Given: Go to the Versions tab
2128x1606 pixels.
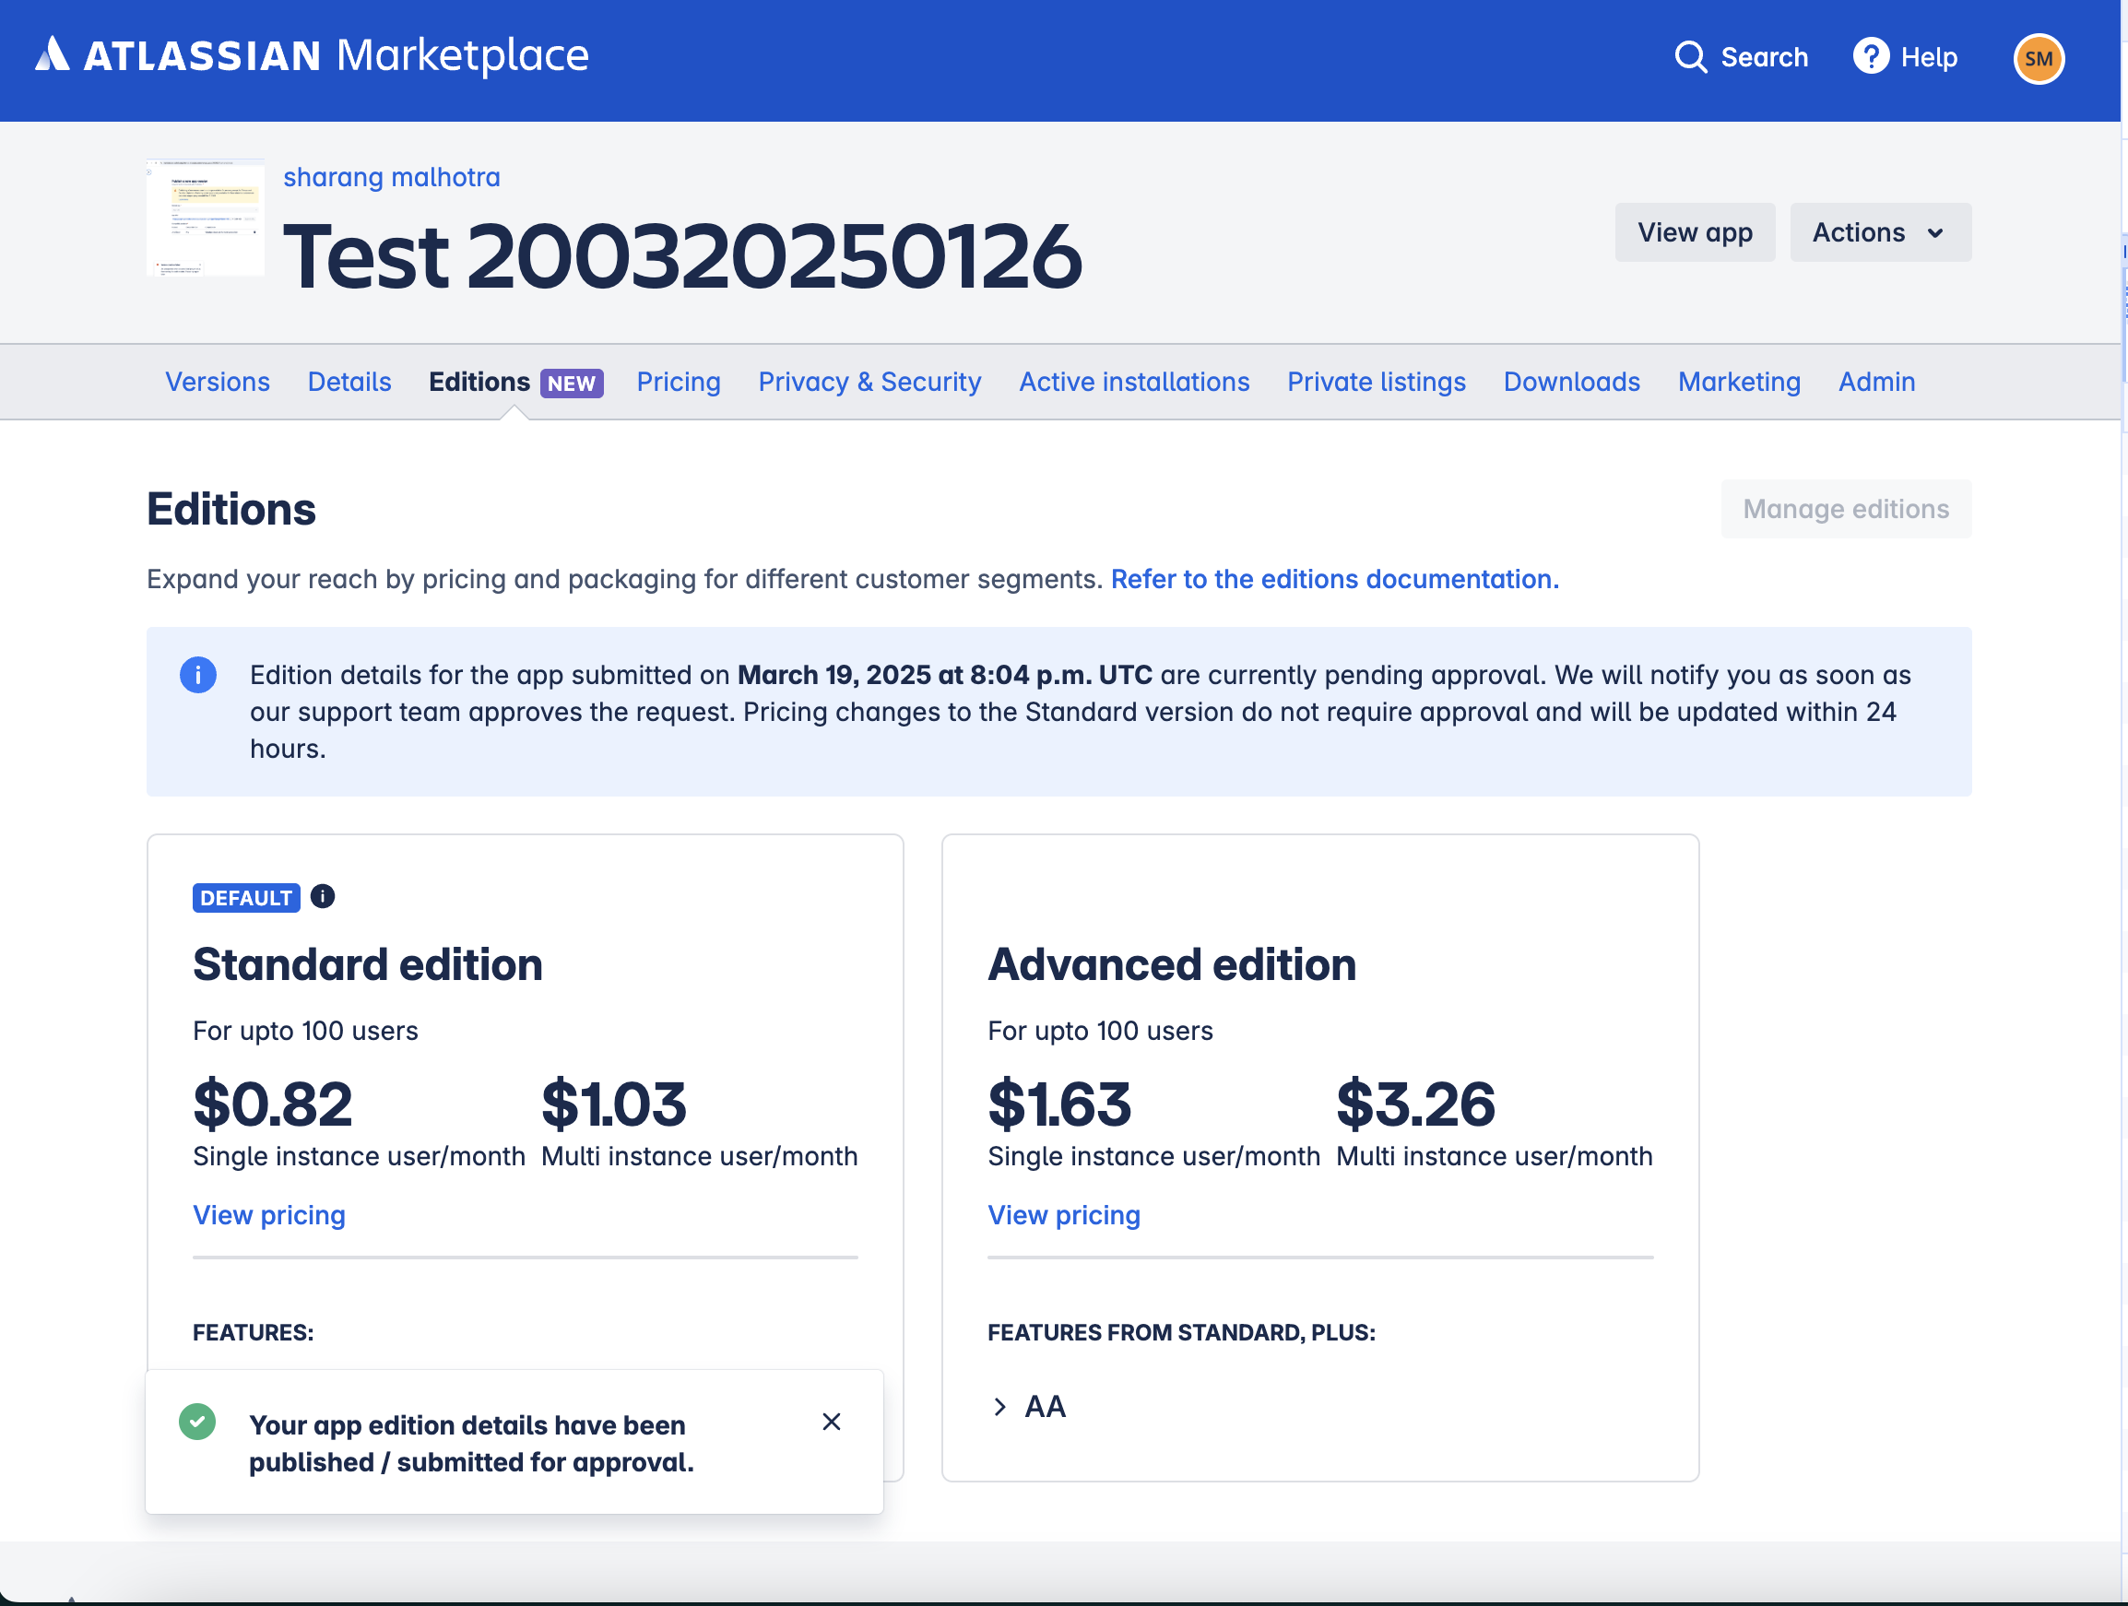Looking at the screenshot, I should coord(218,382).
